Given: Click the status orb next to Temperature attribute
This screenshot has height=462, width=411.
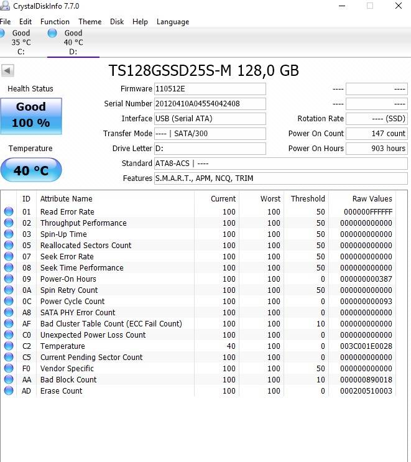Looking at the screenshot, I should point(9,346).
